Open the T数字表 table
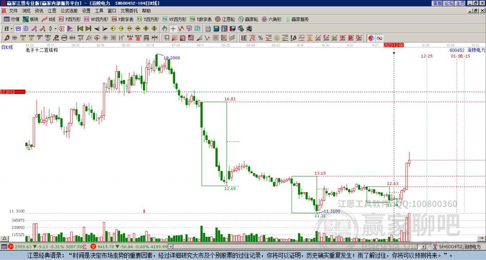The image size is (486, 260). click(201, 19)
